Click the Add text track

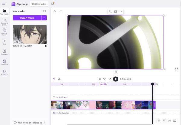pyautogui.click(x=116, y=97)
